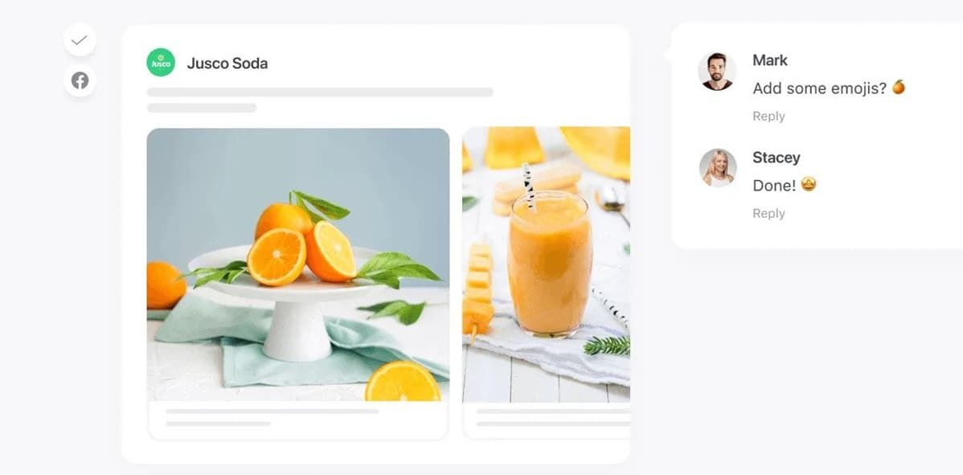Viewport: 963px width, 475px height.
Task: Select the Facebook channel icon
Action: click(80, 80)
